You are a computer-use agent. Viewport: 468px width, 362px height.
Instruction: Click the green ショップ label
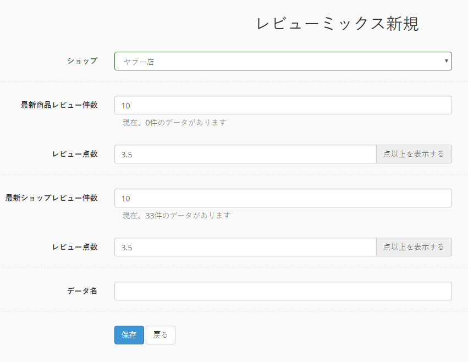[x=82, y=61]
